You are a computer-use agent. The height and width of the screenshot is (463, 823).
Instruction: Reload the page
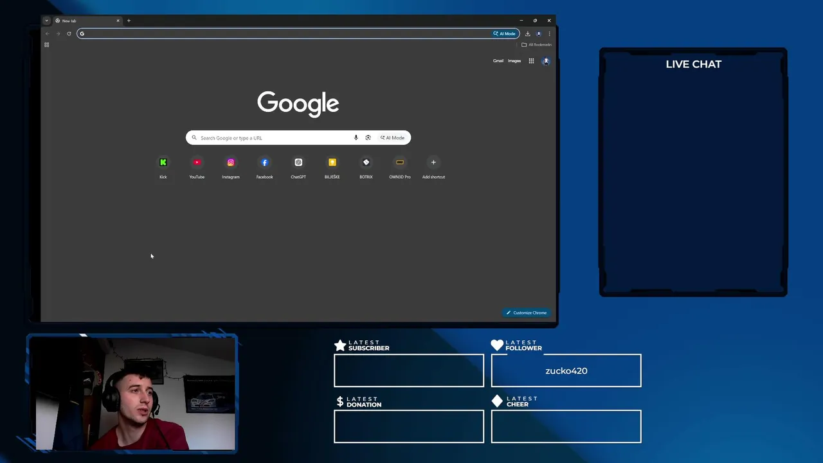[x=69, y=33]
